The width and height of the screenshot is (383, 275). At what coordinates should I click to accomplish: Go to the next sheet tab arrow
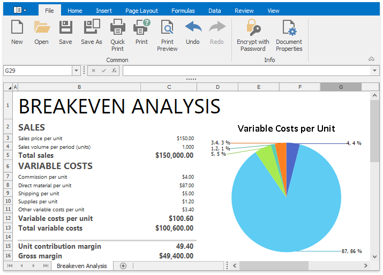(33, 266)
